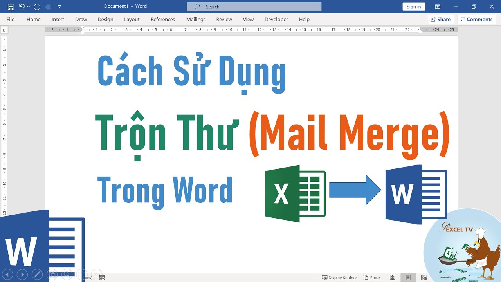Customize the Quick Access Toolbar

tap(59, 7)
